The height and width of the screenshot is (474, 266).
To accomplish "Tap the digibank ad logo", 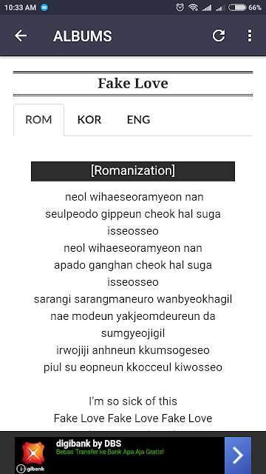I will [x=33, y=453].
